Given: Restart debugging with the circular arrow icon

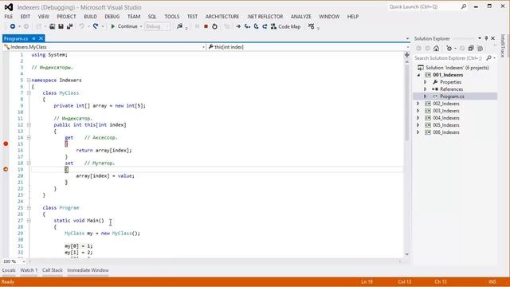Looking at the screenshot, I should point(214,26).
